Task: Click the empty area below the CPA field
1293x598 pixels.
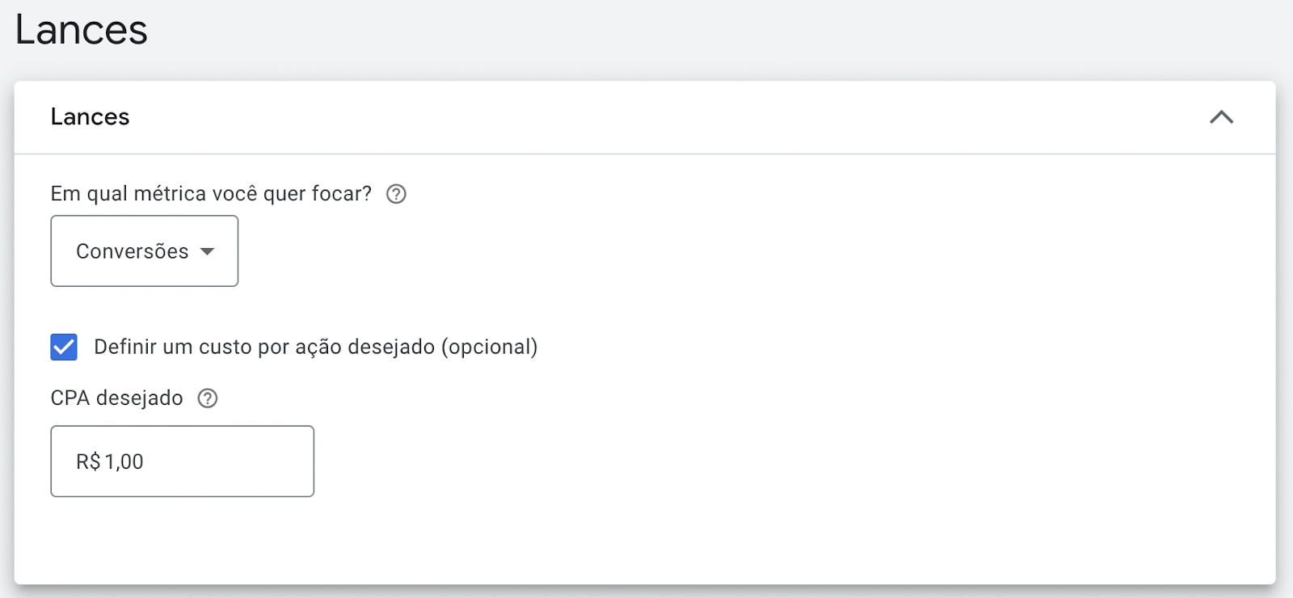Action: 645,540
